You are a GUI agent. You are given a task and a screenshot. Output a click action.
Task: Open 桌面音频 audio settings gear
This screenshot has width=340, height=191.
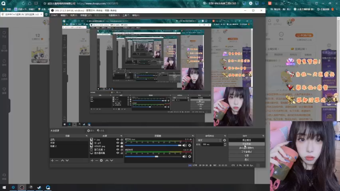coord(190,156)
